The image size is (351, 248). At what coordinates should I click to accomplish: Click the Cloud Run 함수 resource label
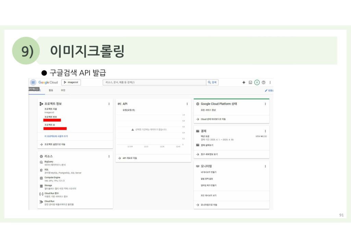tap(51, 193)
